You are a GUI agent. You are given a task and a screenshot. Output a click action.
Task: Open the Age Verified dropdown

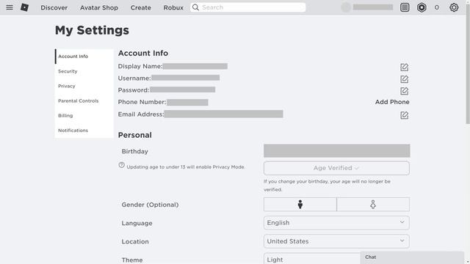pyautogui.click(x=336, y=168)
